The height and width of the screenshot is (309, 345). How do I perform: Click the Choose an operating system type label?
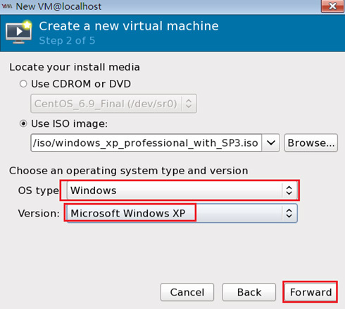[128, 171]
